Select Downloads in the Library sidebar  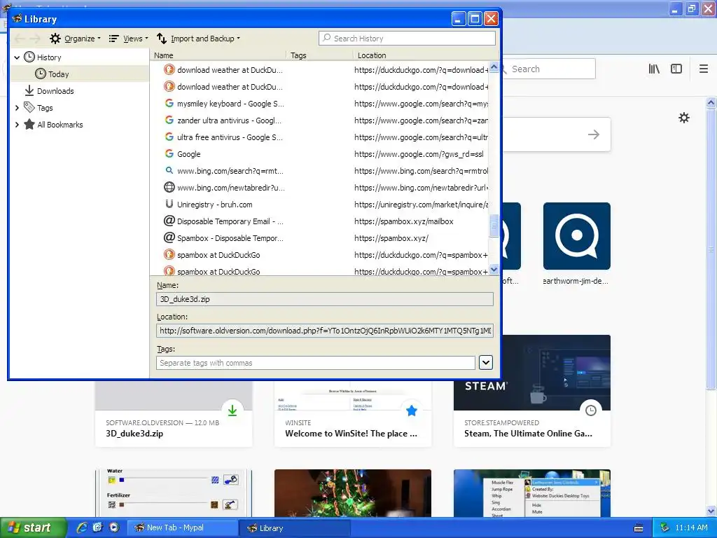[x=55, y=91]
